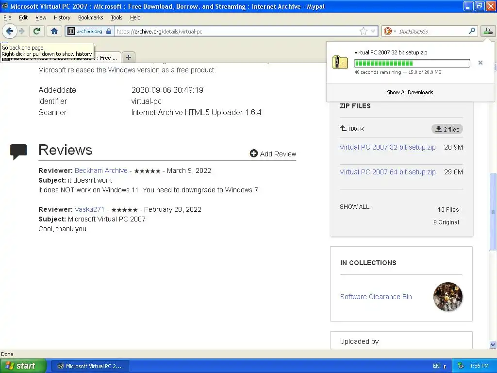
Task: Click the padlock security icon
Action: [x=109, y=31]
